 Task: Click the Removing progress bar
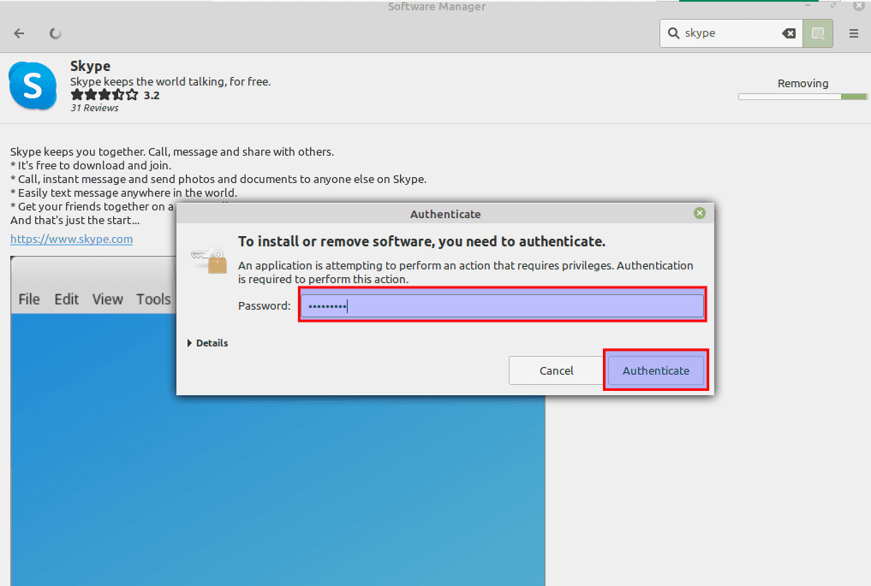coord(802,97)
